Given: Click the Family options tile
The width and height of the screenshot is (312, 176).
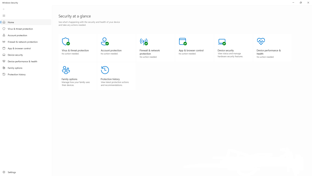Looking at the screenshot, I should click(x=77, y=76).
